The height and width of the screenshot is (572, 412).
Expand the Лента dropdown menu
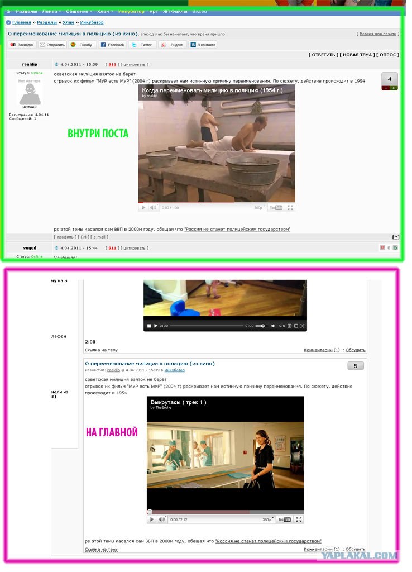(x=51, y=11)
